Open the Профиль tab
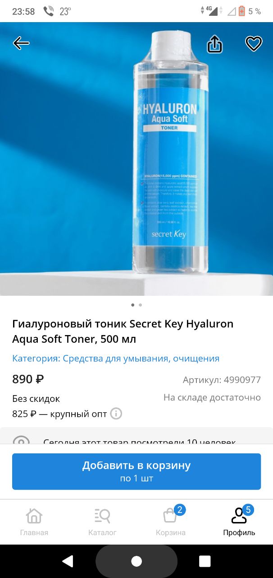273x578 pixels. pos(239,522)
